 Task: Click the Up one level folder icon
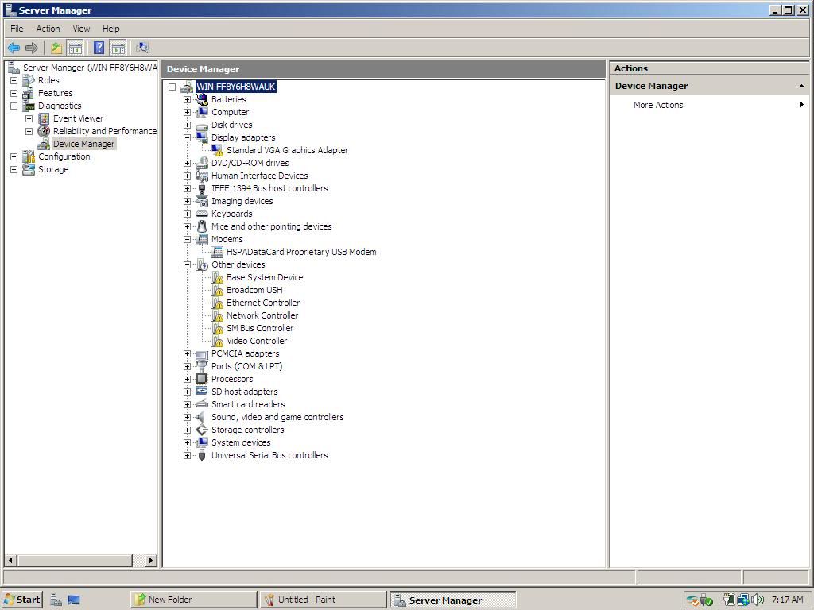click(56, 48)
